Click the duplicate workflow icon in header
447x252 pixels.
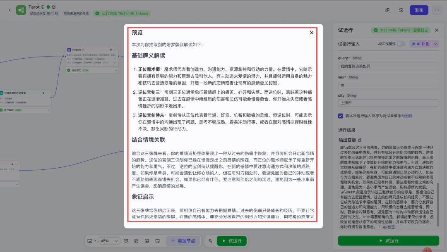387,10
